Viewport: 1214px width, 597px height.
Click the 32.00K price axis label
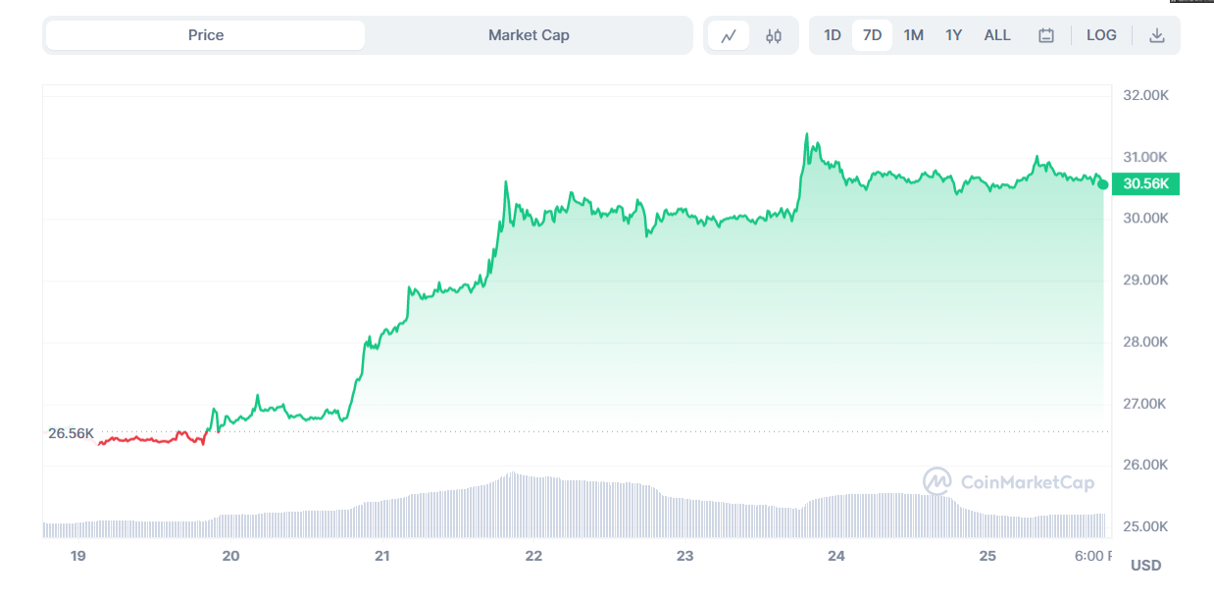pyautogui.click(x=1145, y=95)
